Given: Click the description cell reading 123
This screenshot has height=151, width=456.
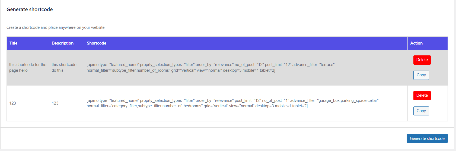Looking at the screenshot, I should 55,103.
